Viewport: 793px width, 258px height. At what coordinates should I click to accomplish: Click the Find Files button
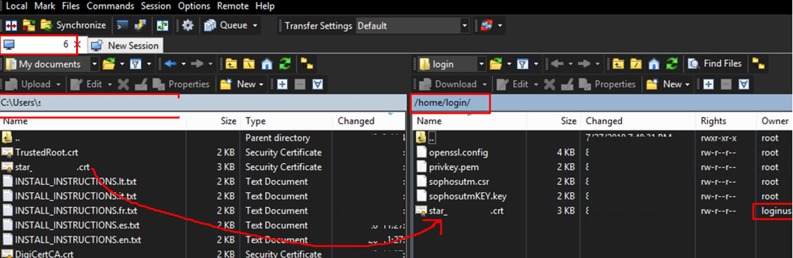coord(715,64)
